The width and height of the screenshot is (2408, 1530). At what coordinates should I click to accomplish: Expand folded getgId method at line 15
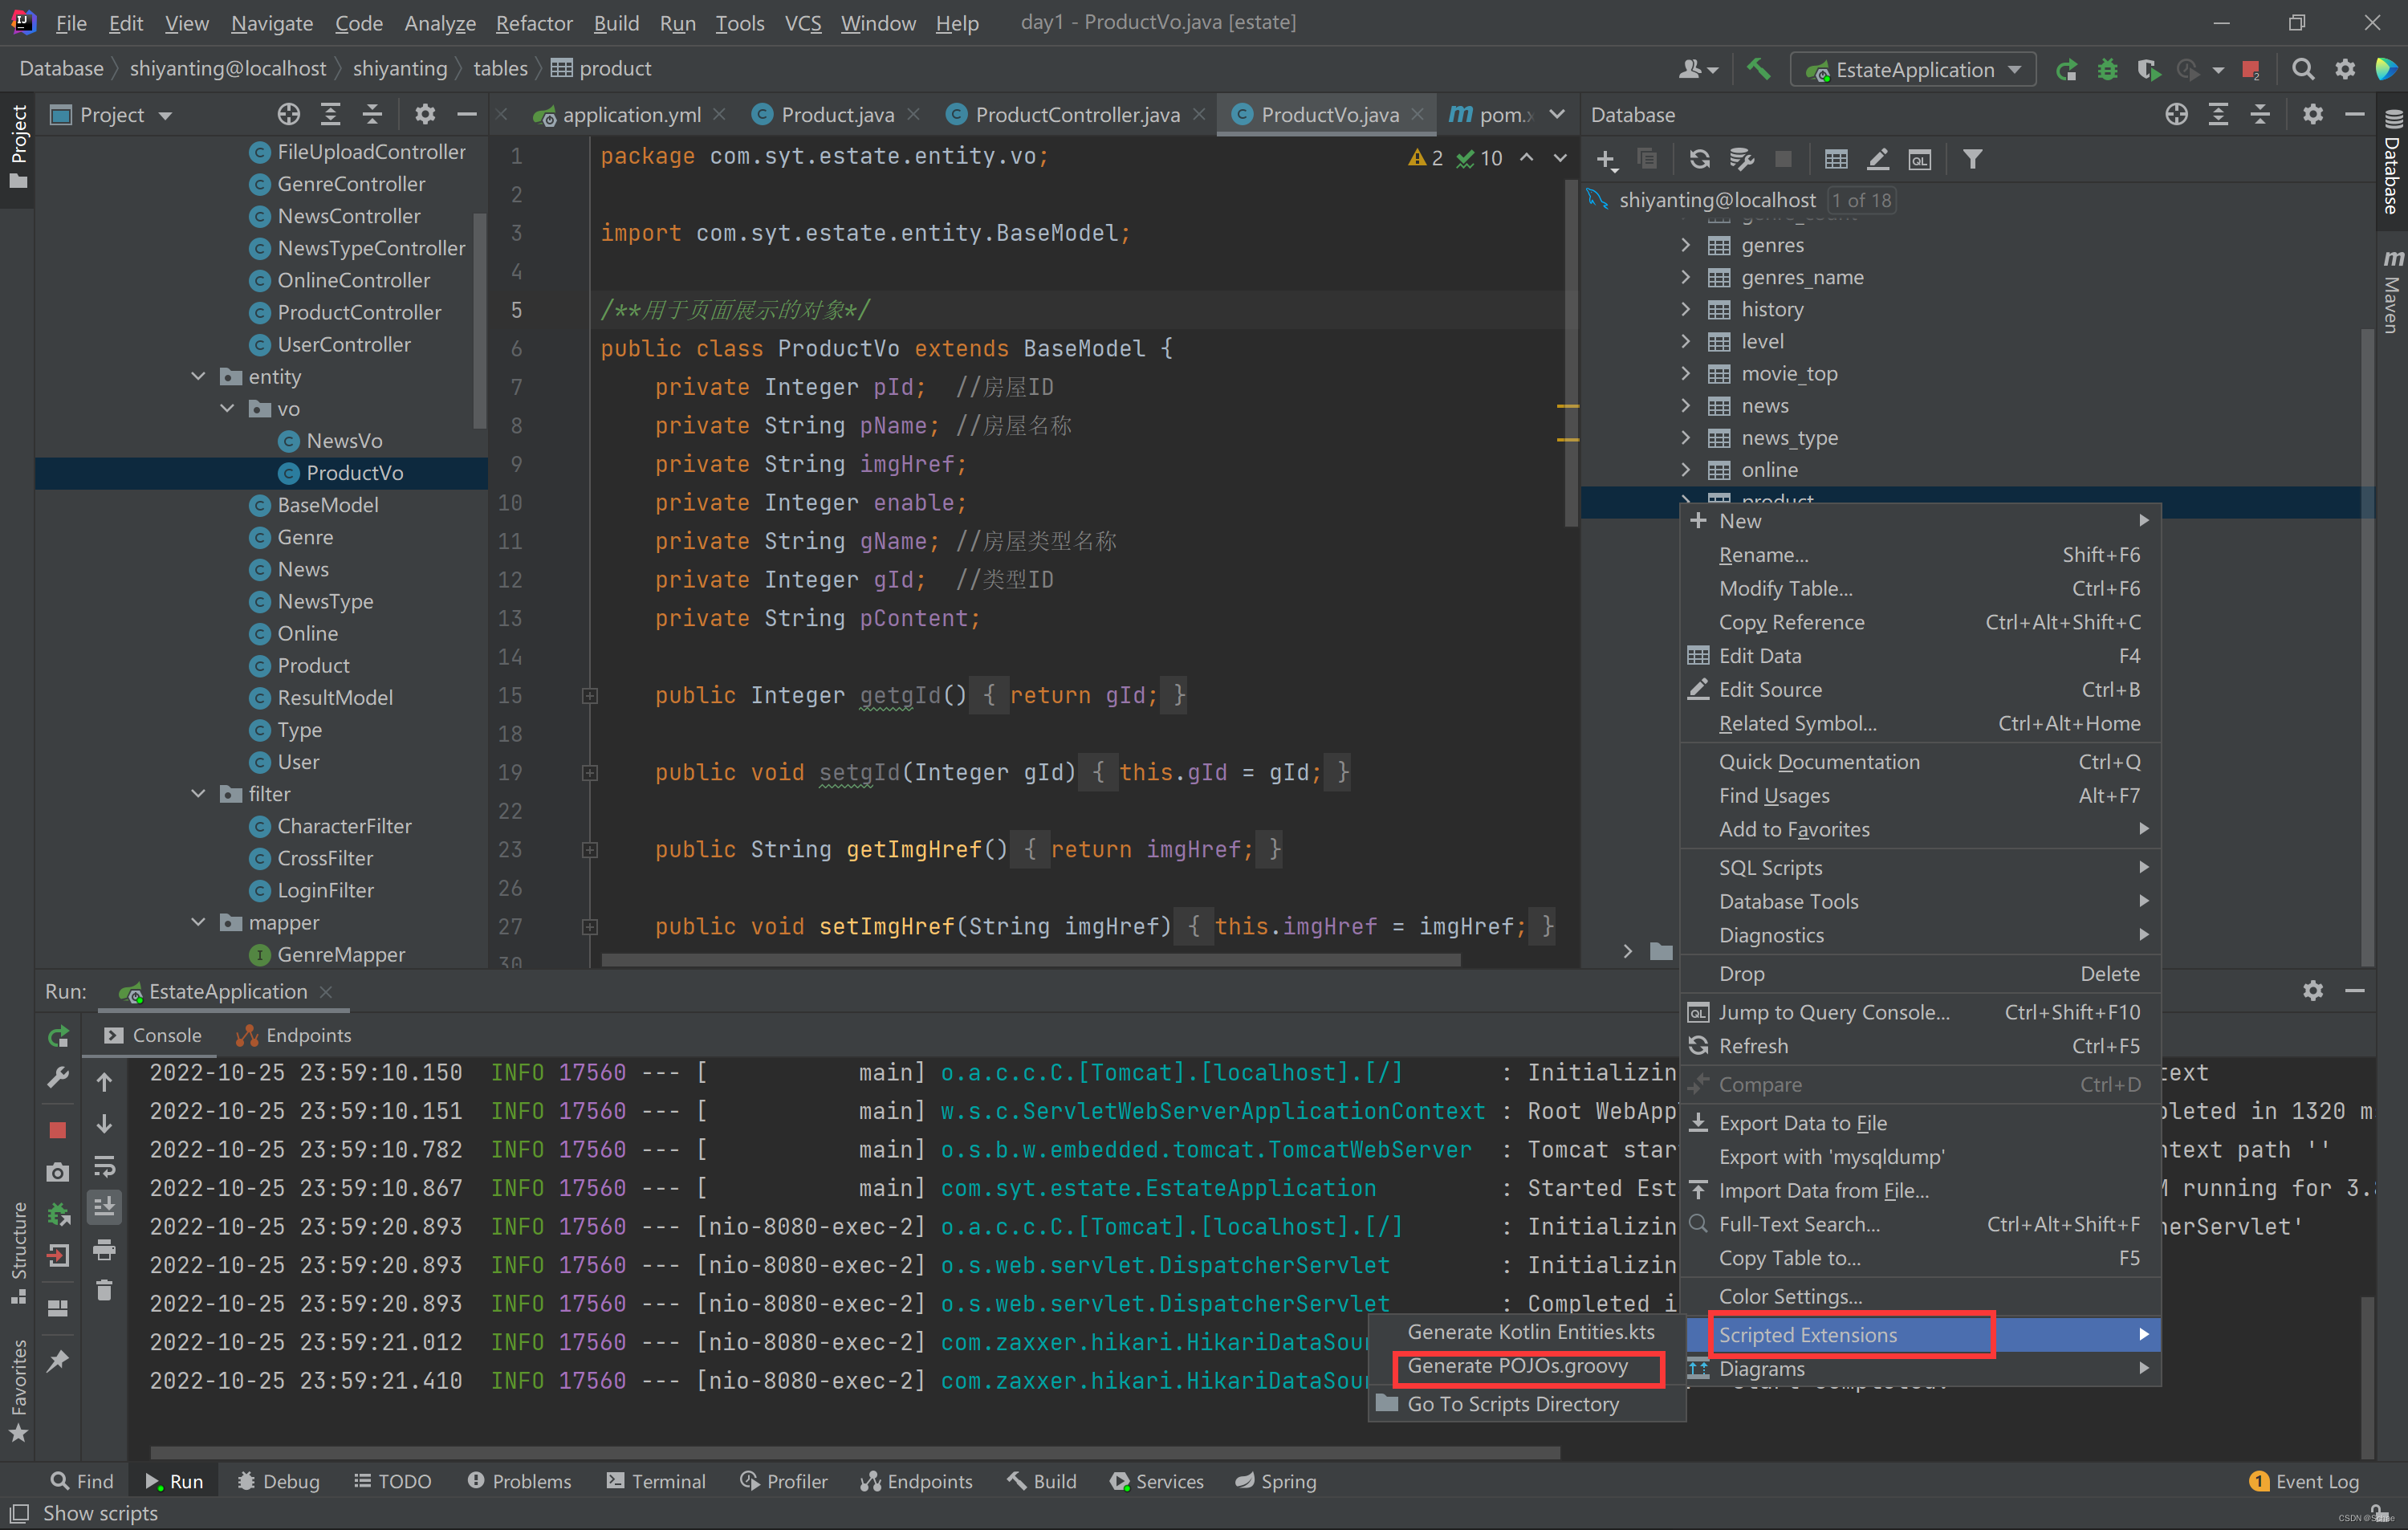pyautogui.click(x=590, y=695)
